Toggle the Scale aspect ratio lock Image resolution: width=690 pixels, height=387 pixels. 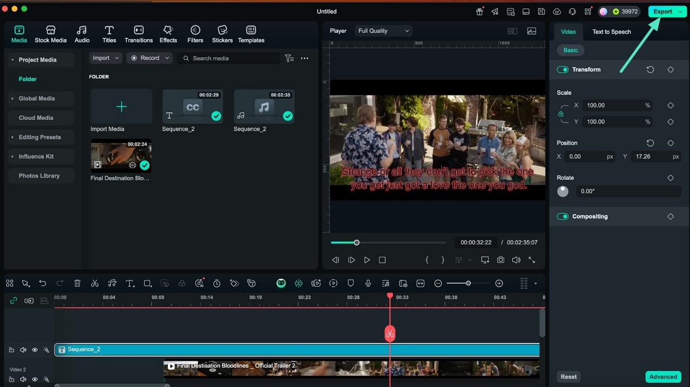click(560, 113)
